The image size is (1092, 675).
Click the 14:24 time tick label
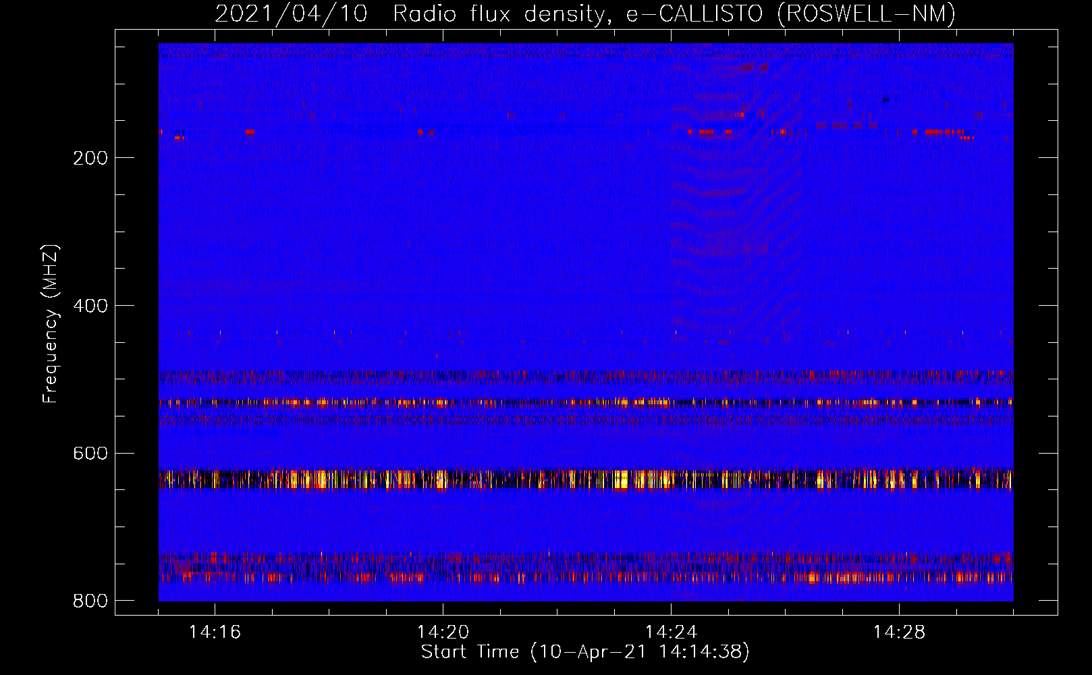(x=671, y=632)
